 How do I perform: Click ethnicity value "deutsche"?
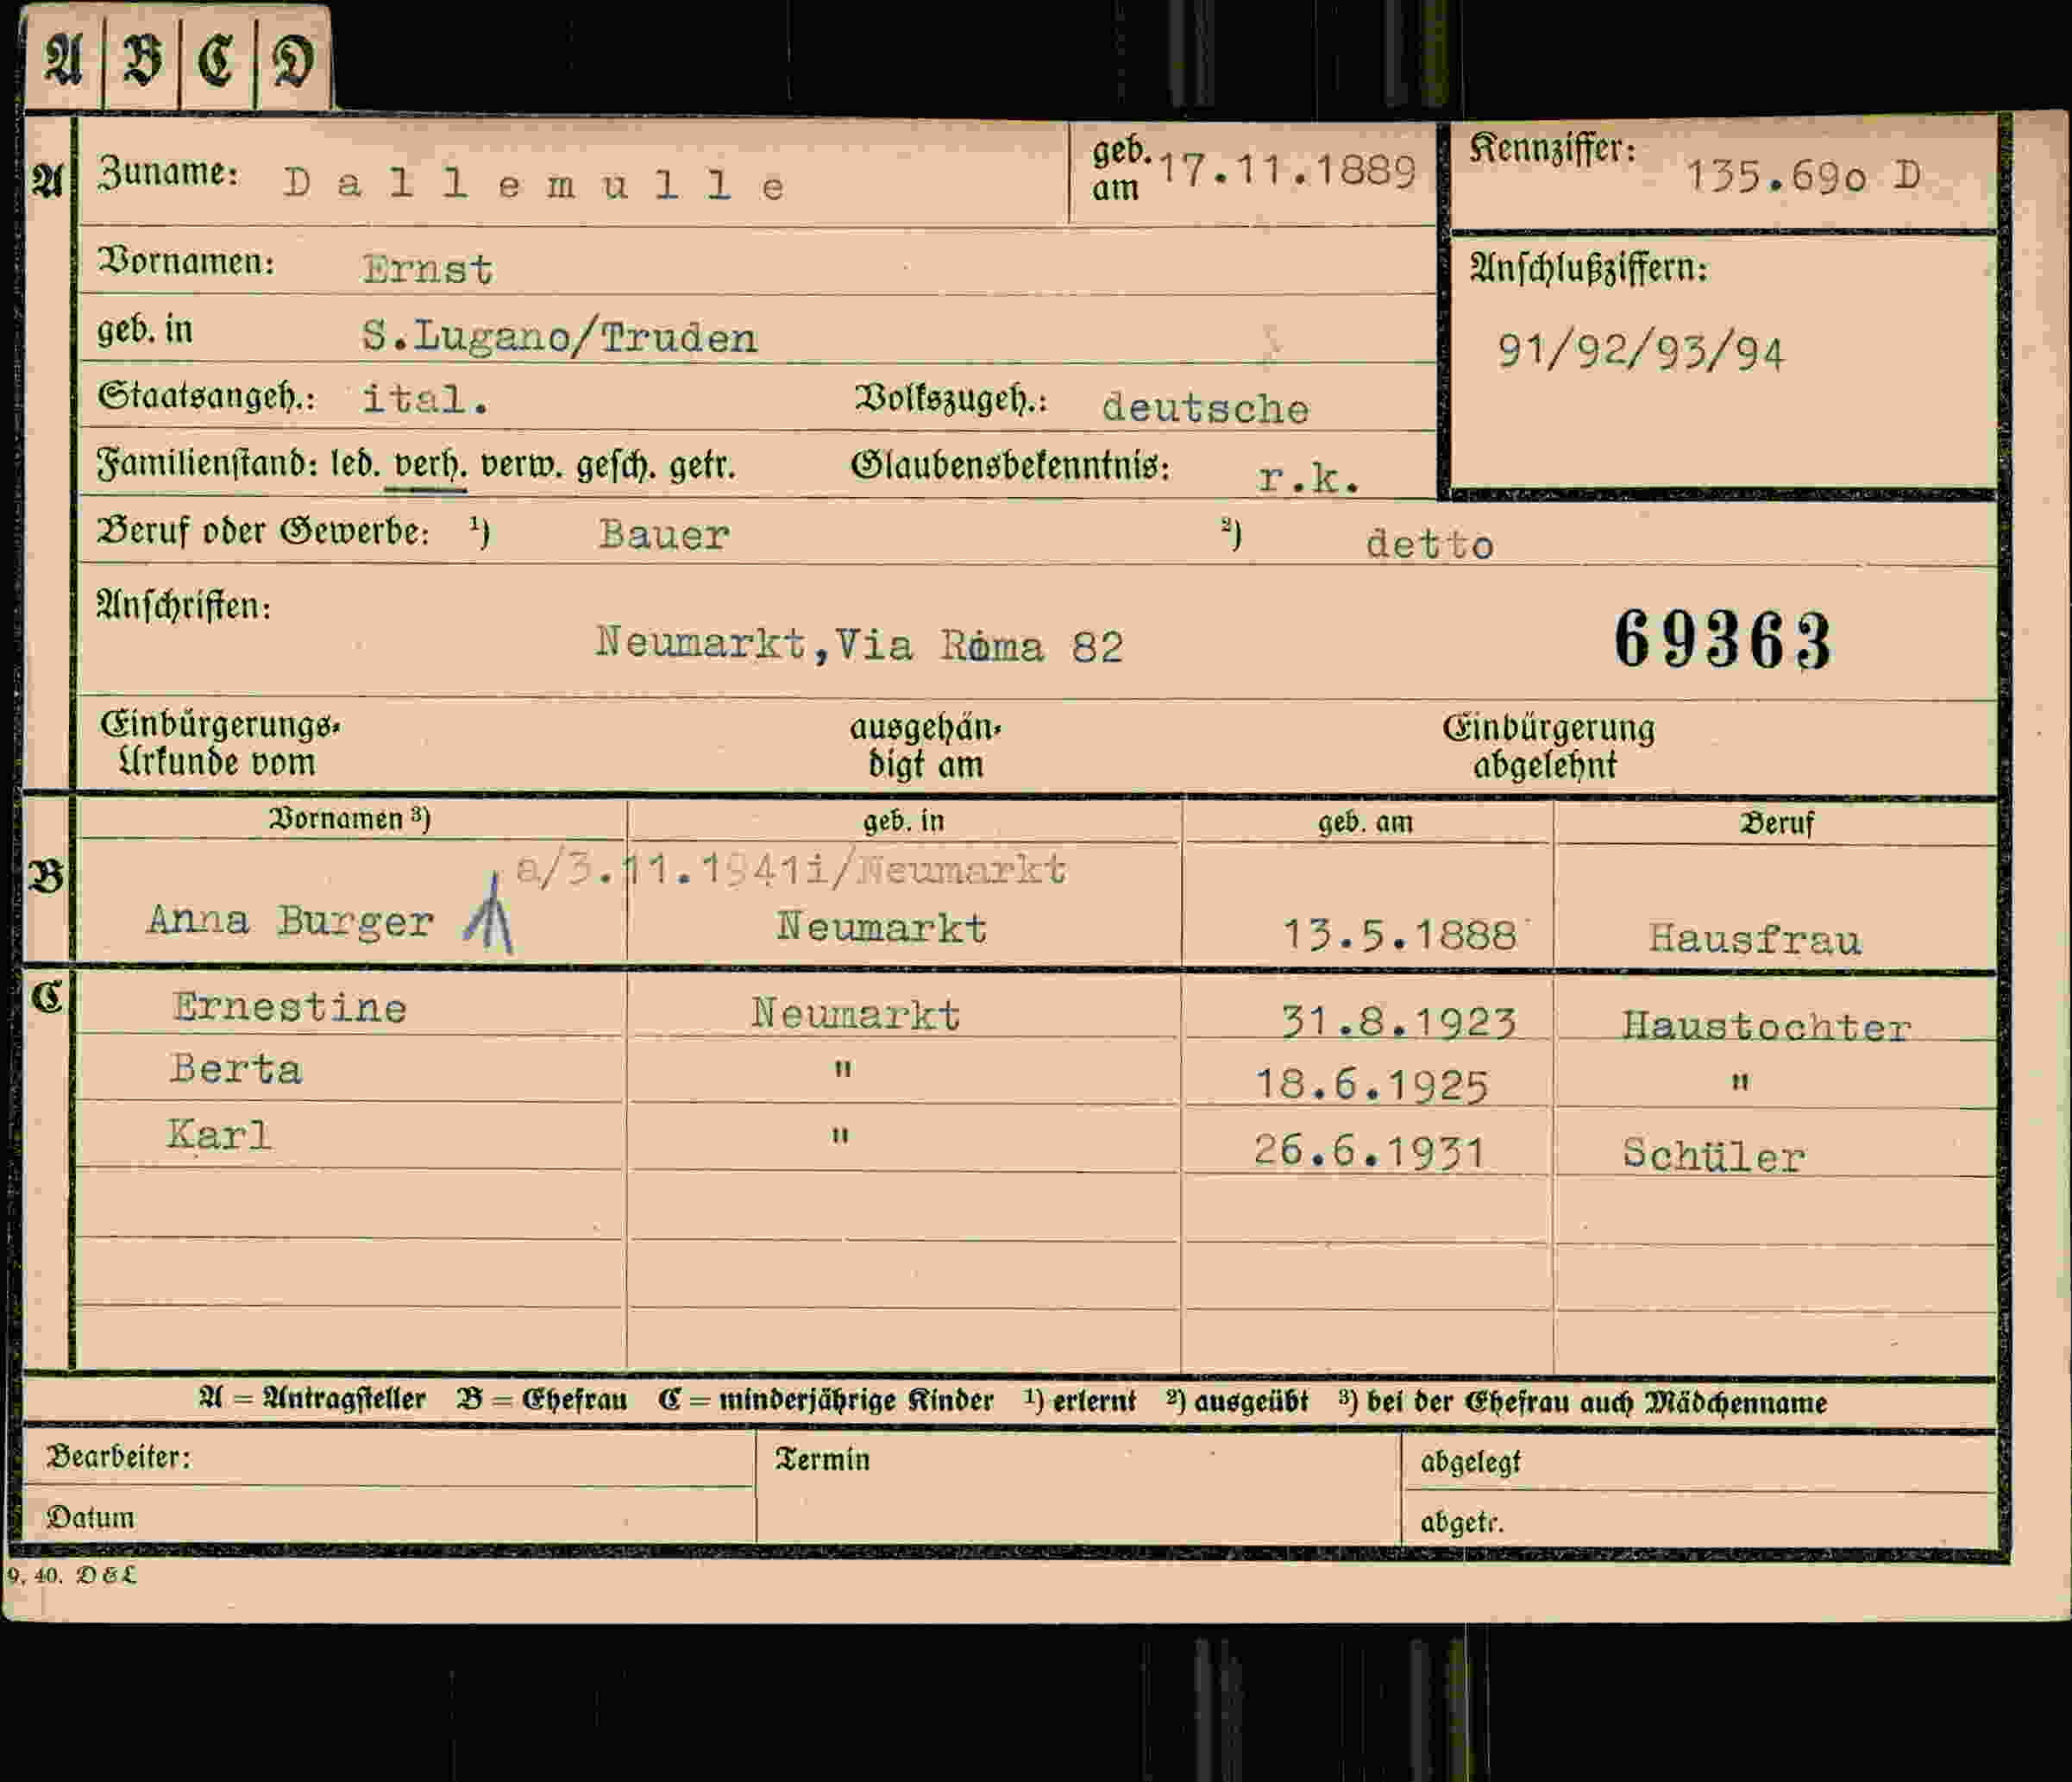1205,408
